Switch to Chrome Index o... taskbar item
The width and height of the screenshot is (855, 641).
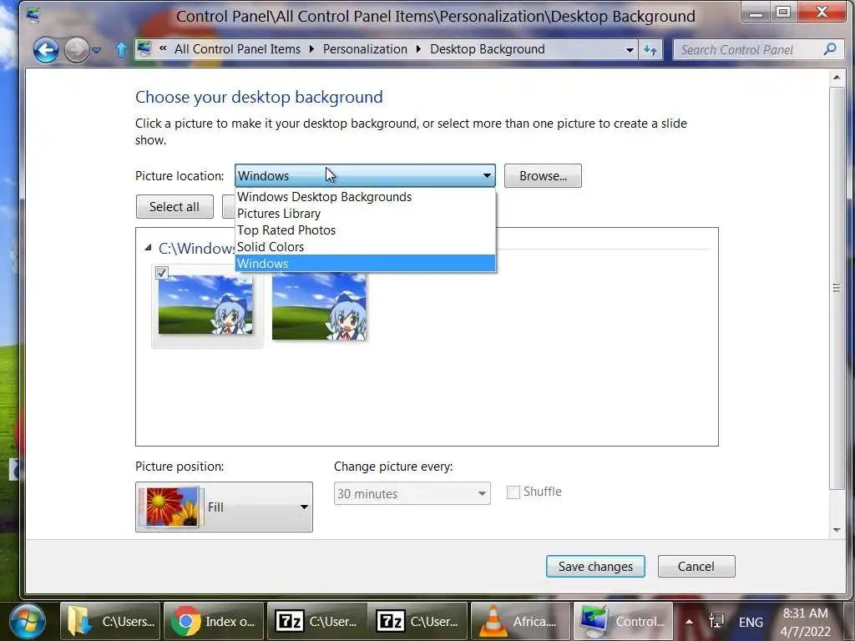coord(214,621)
